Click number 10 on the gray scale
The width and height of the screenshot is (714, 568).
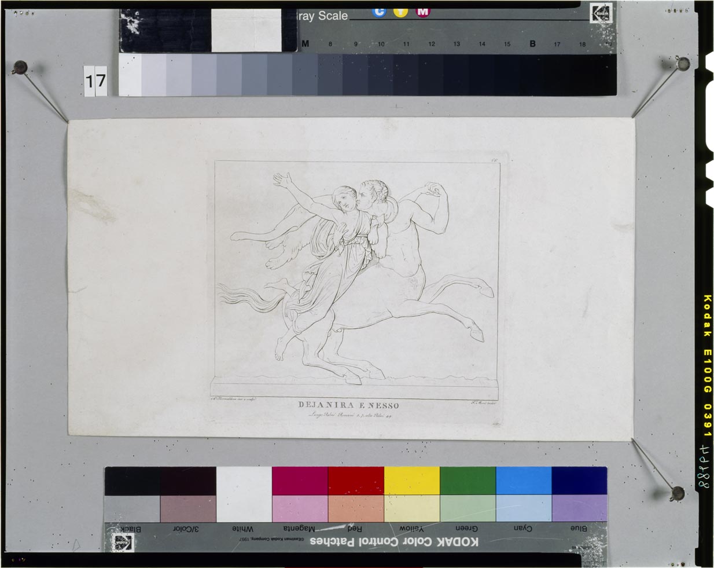click(x=381, y=44)
